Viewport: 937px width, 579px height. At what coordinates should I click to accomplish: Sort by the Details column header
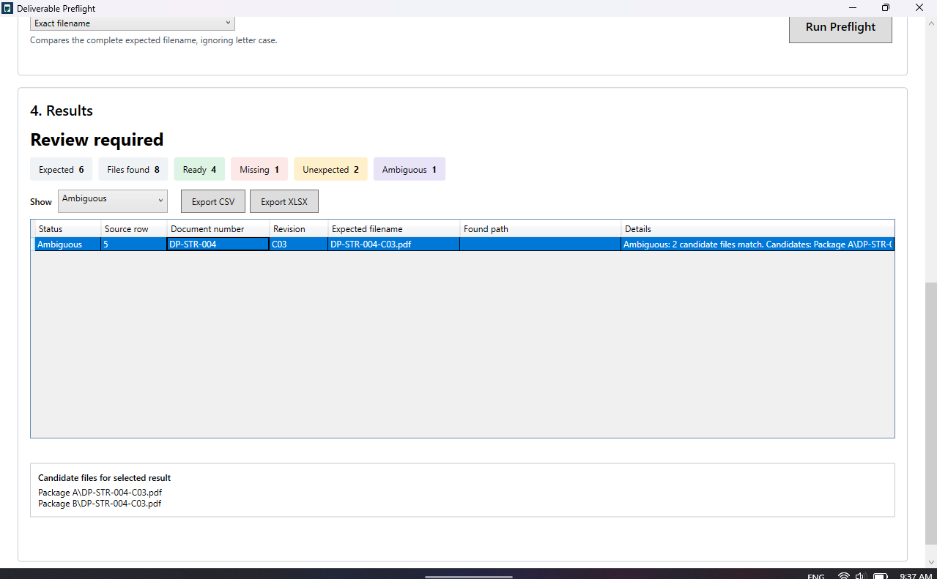758,229
